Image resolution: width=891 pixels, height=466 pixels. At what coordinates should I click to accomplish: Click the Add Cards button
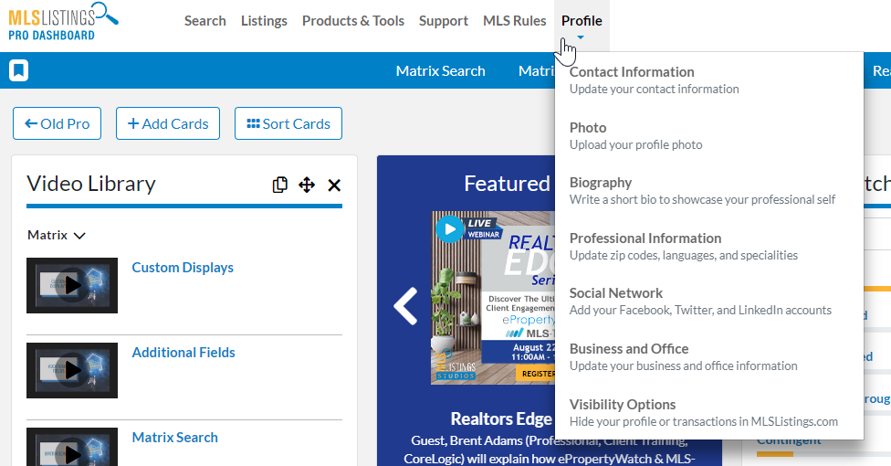tap(168, 123)
